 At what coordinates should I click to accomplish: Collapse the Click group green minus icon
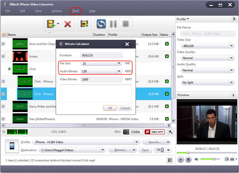coord(9,69)
